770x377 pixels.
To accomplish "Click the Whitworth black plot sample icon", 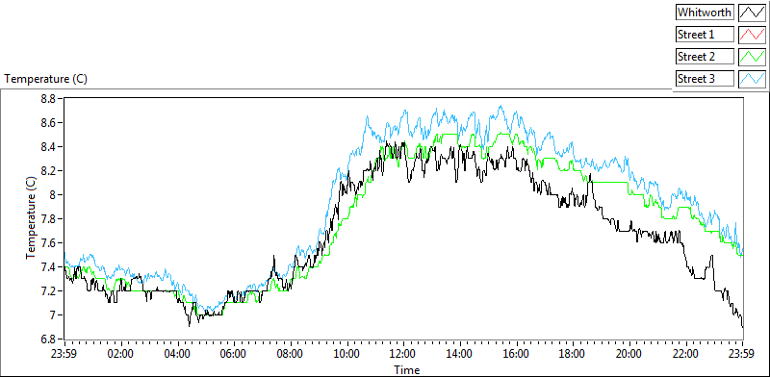I will tap(752, 12).
